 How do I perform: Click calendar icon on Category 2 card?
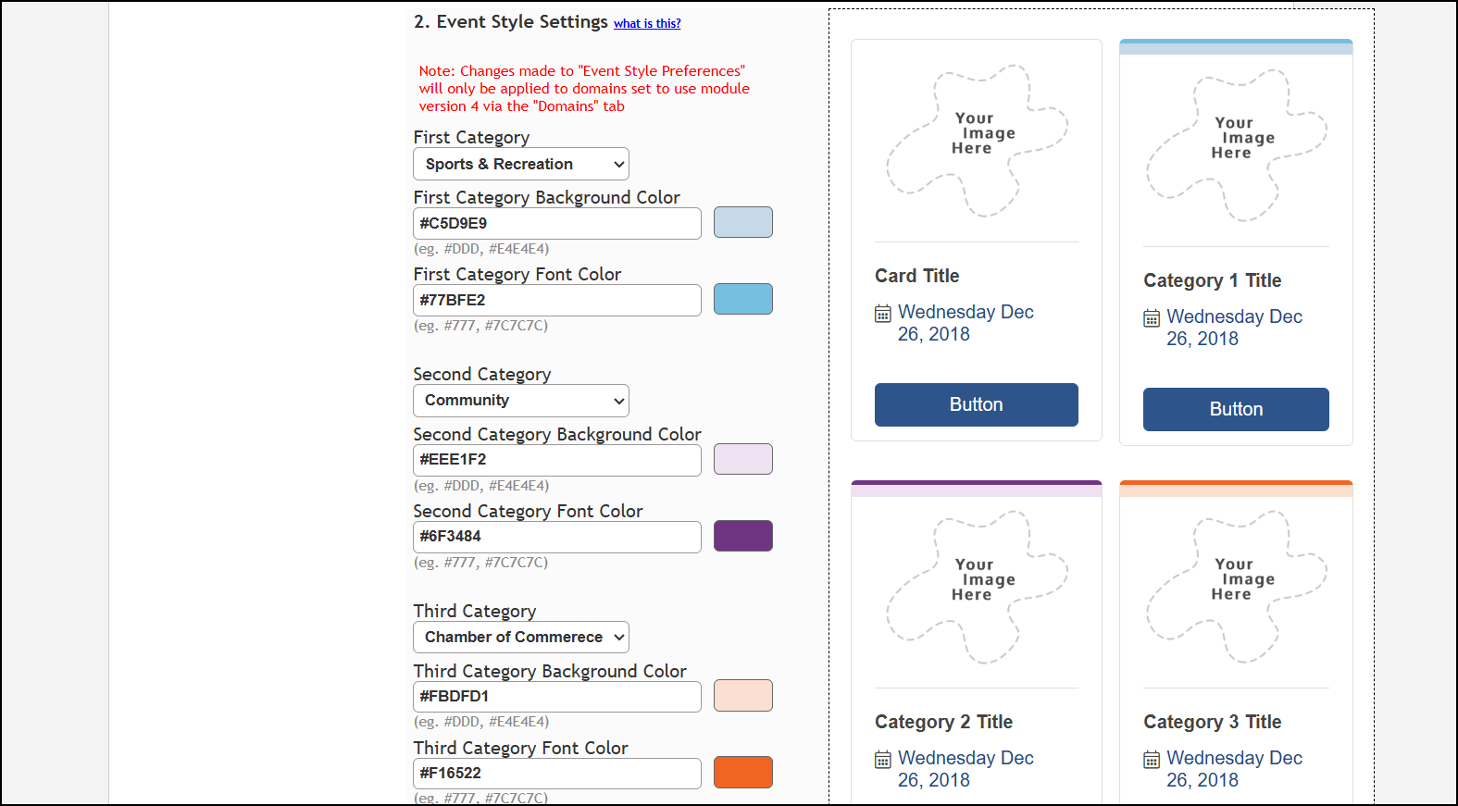point(883,760)
